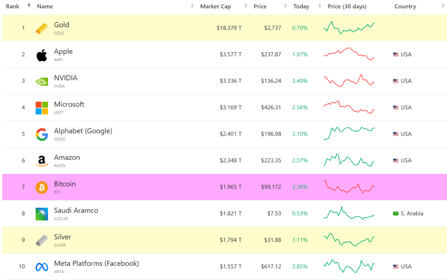
Task: Click the NVIDIA logo icon
Action: click(x=42, y=81)
